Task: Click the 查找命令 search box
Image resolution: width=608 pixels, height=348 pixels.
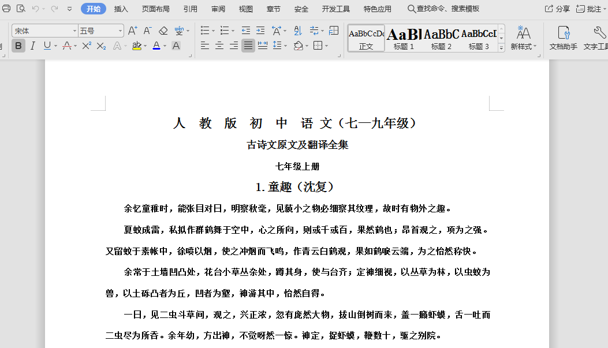Action: (x=443, y=9)
